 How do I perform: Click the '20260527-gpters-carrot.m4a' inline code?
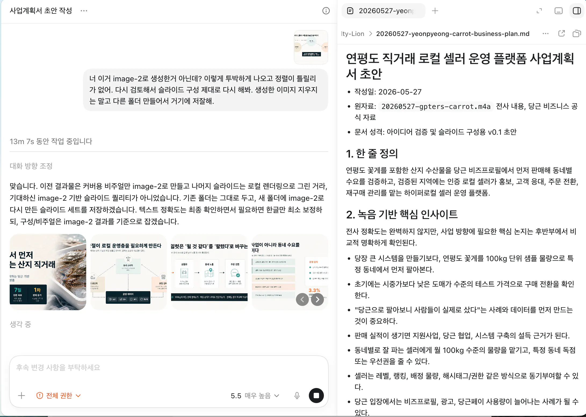[x=436, y=107]
